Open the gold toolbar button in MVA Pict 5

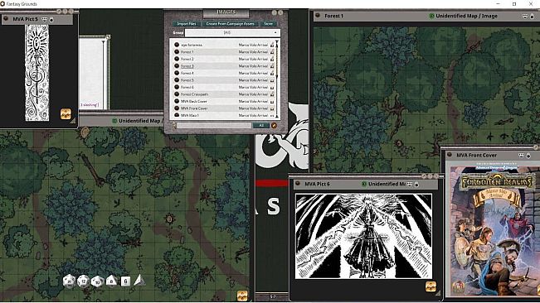[66, 113]
